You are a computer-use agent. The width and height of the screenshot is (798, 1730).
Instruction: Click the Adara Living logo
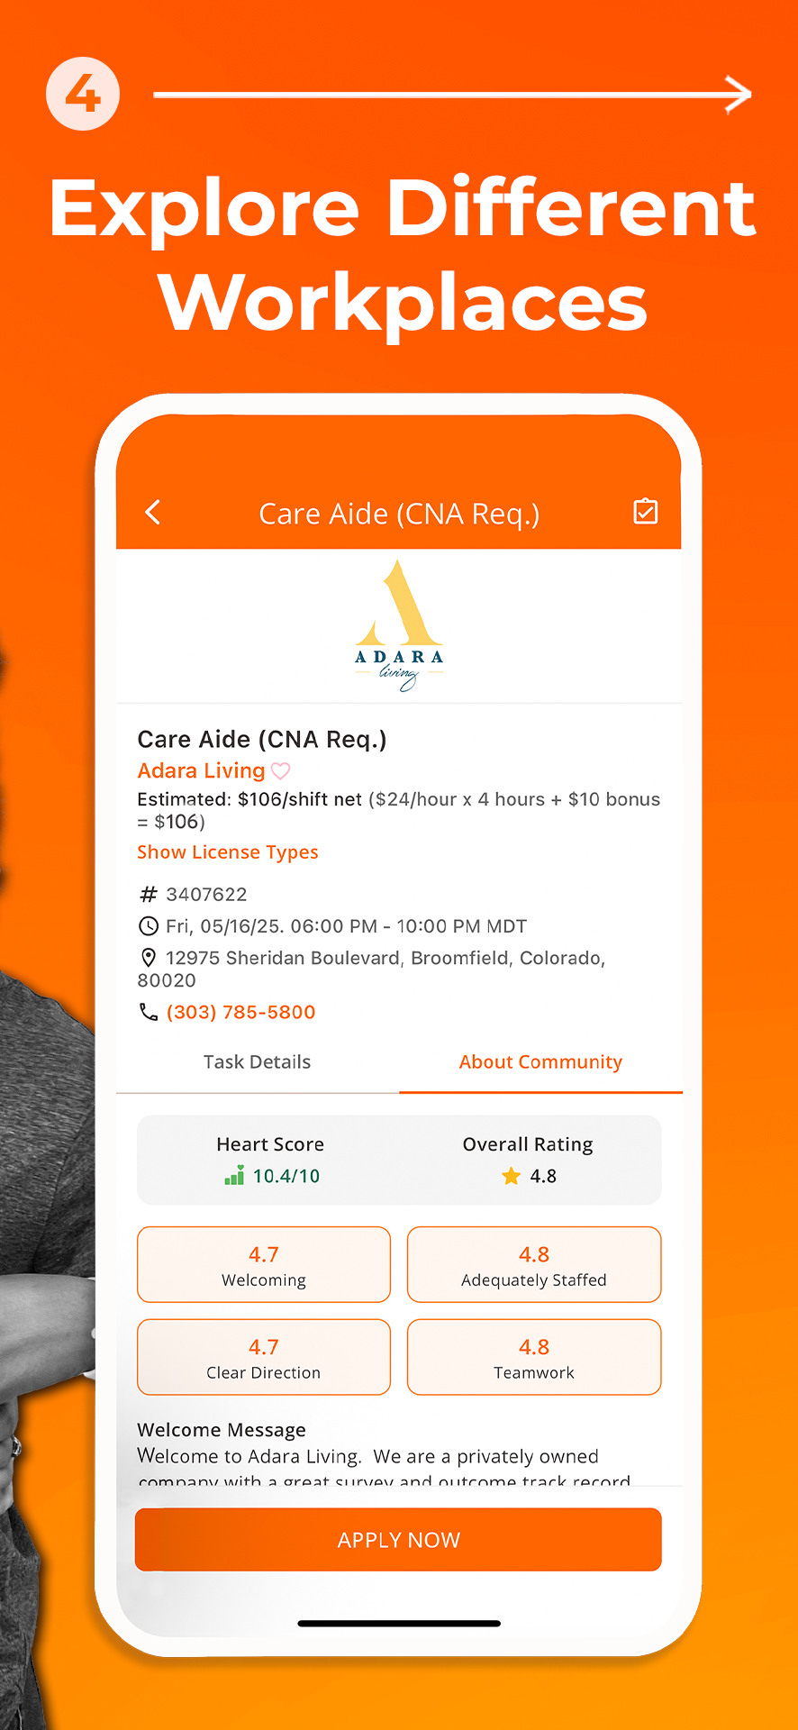coord(399,626)
